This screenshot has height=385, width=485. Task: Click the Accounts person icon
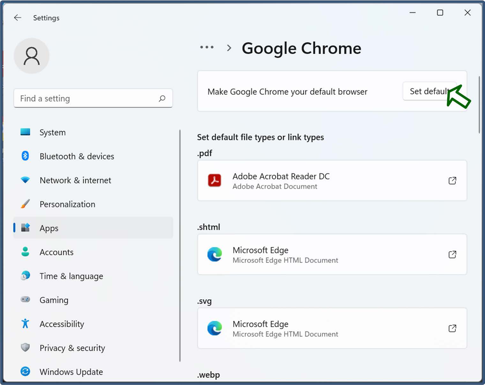pyautogui.click(x=25, y=252)
